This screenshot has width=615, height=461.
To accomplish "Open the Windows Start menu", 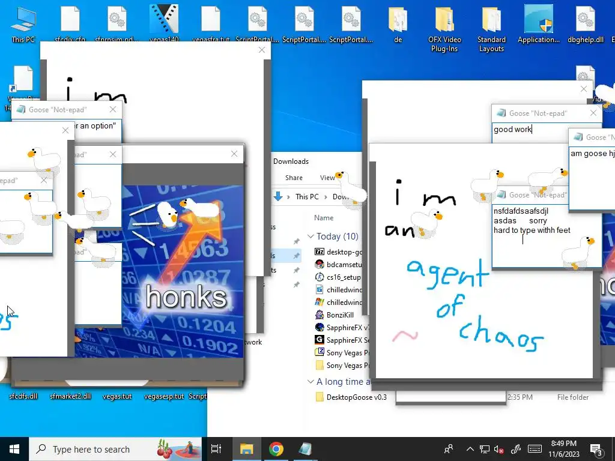I will coord(14,449).
